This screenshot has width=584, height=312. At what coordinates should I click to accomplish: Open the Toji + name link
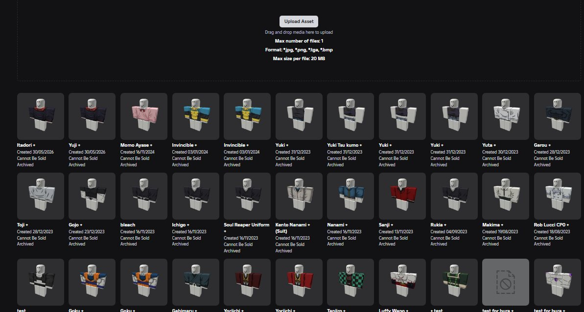[x=23, y=225]
